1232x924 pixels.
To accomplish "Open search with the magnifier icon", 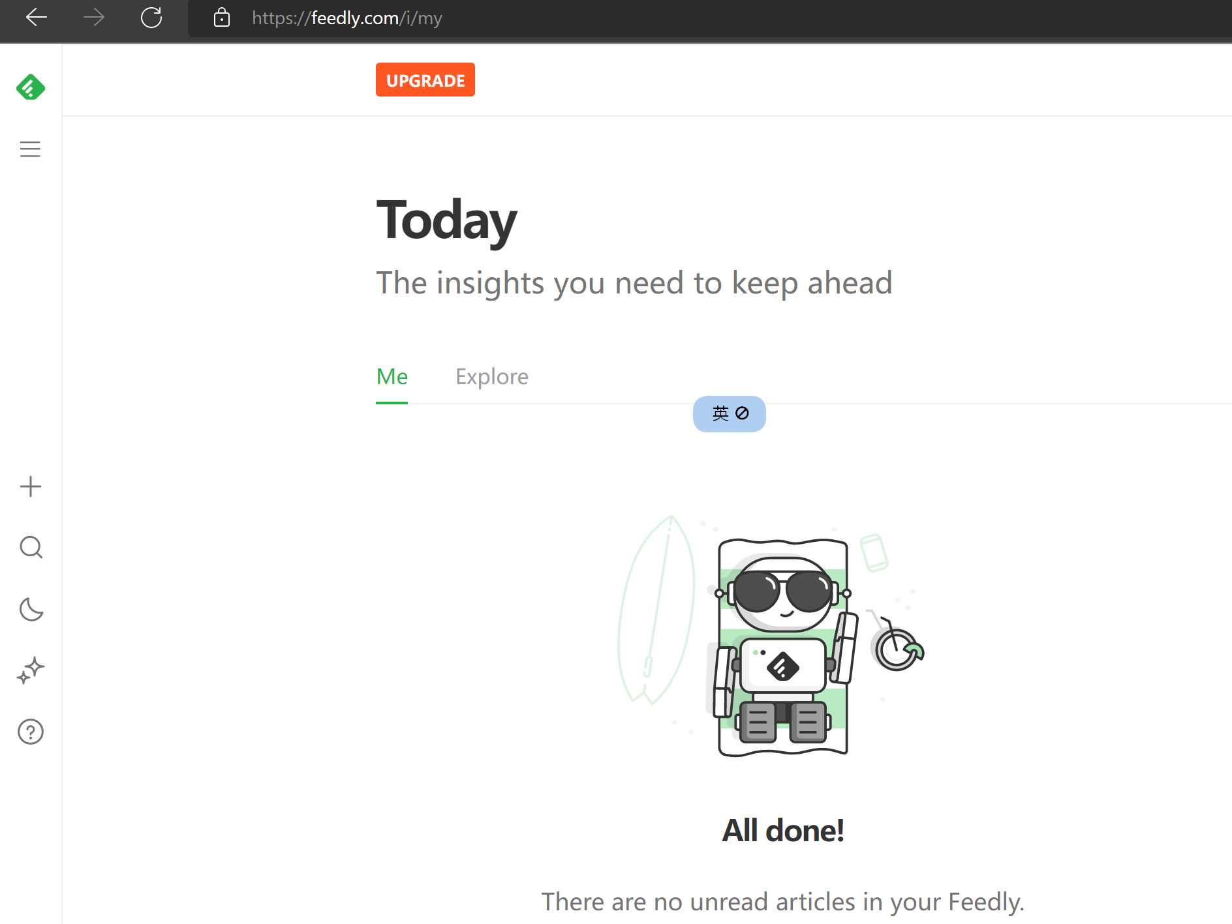I will pyautogui.click(x=31, y=548).
